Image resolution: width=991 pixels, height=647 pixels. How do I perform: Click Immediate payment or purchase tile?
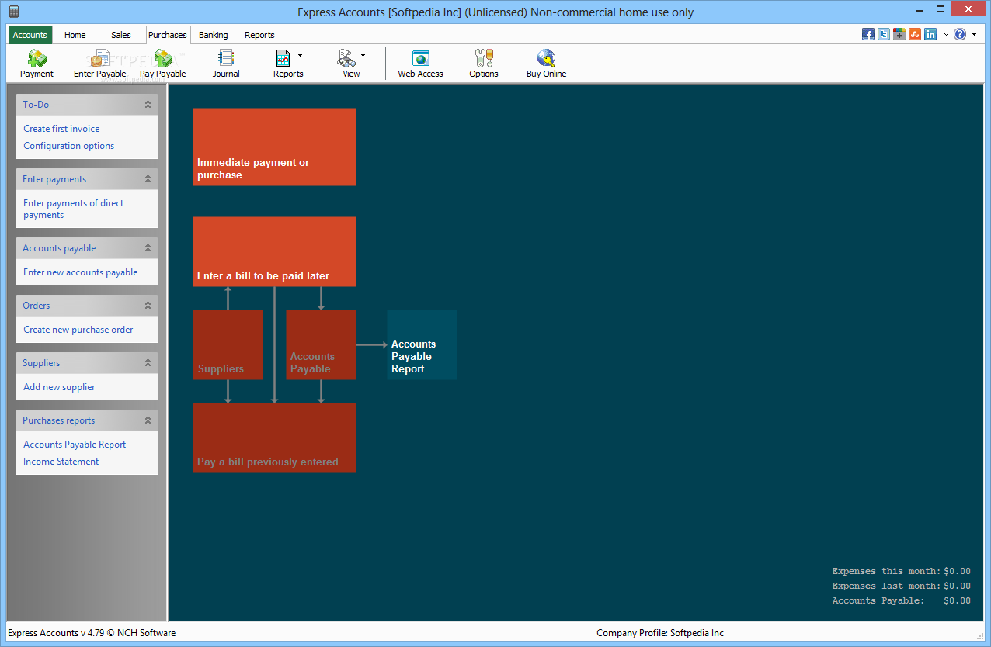[274, 147]
